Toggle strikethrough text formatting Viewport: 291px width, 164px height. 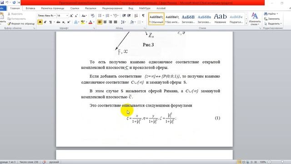58,22
